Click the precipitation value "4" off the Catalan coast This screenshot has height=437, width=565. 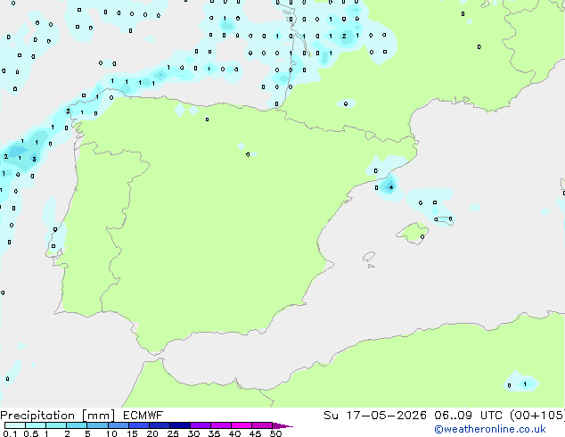[x=391, y=187]
